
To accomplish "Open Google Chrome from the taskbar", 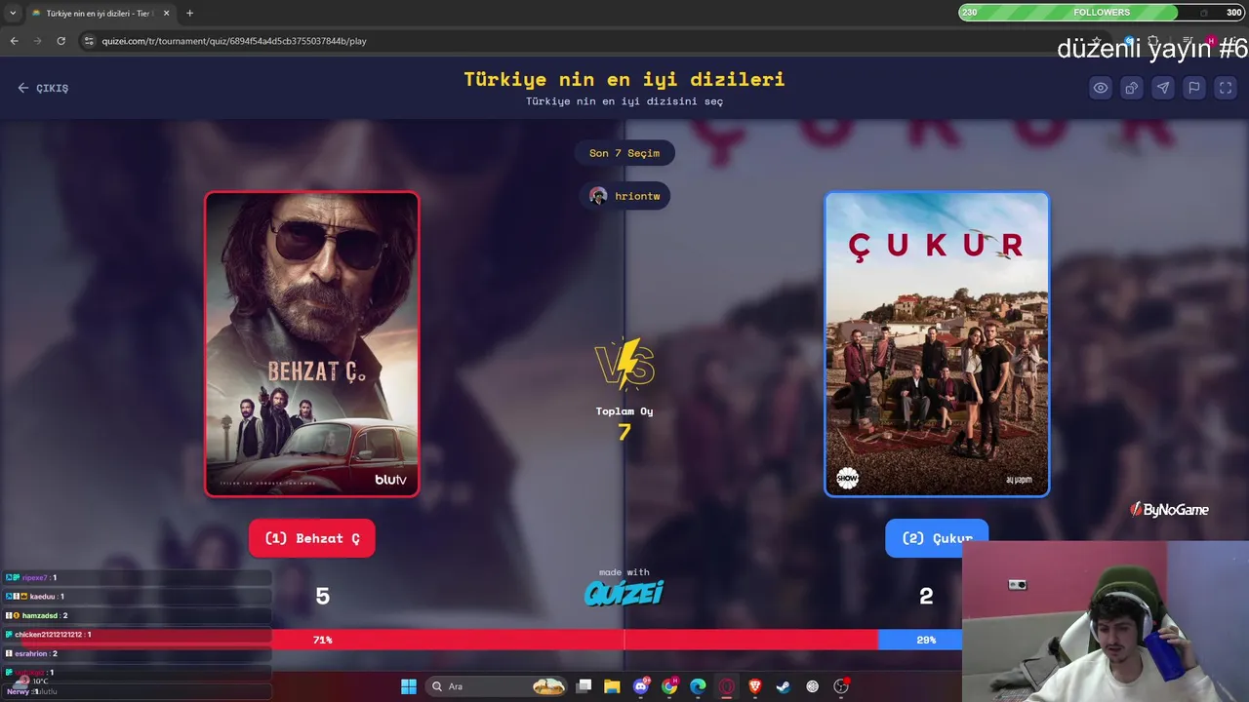I will (x=669, y=686).
